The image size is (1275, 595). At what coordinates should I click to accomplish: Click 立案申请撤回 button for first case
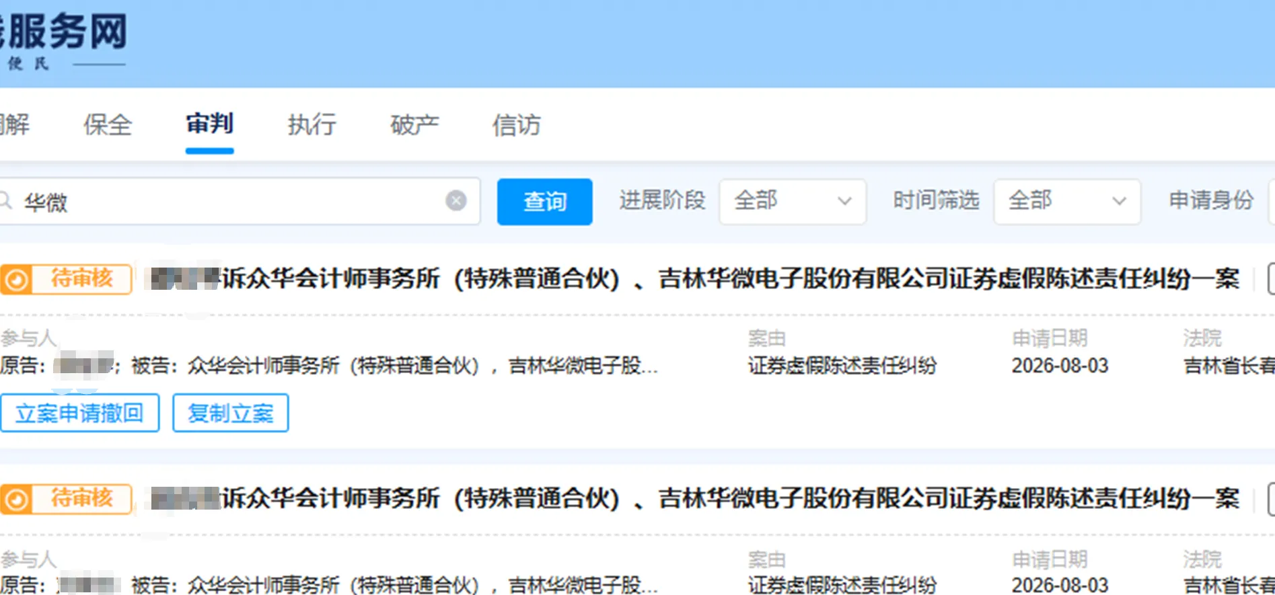(79, 413)
